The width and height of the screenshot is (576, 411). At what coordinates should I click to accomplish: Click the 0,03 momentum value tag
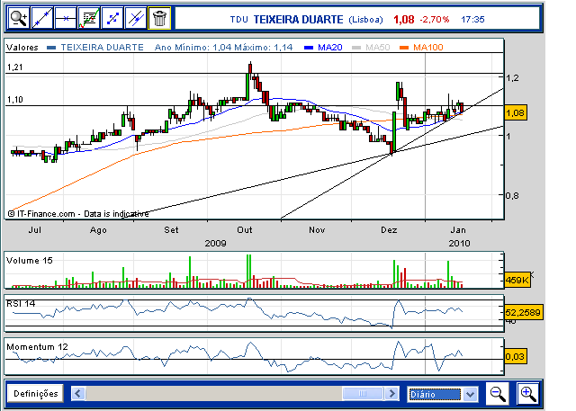tap(515, 356)
